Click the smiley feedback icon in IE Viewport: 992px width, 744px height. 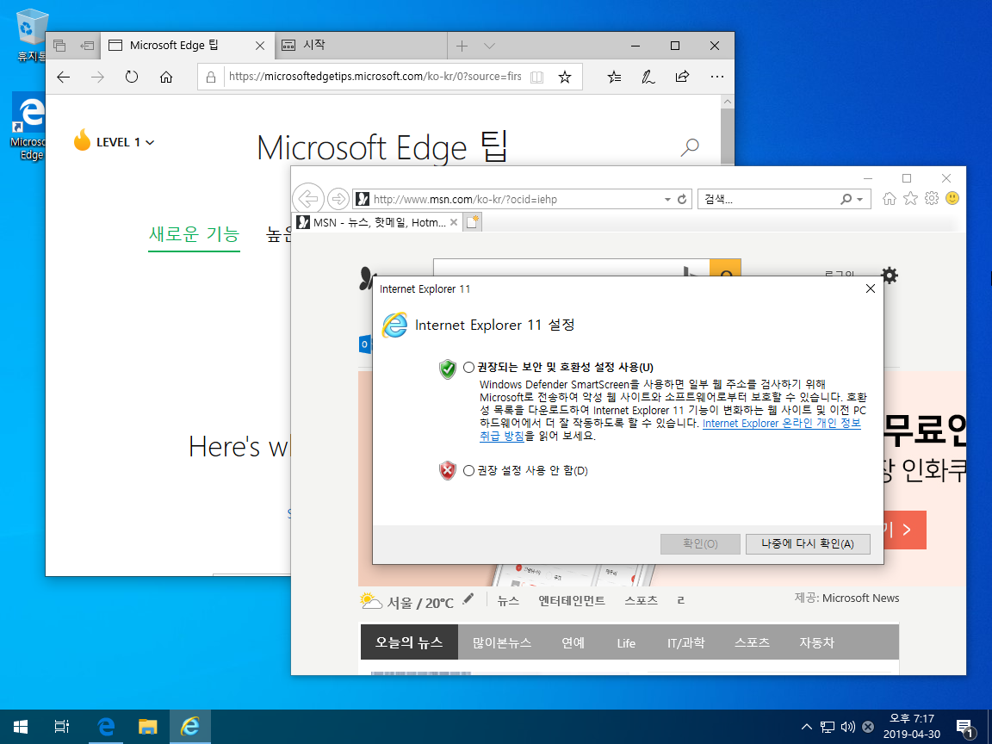click(952, 199)
